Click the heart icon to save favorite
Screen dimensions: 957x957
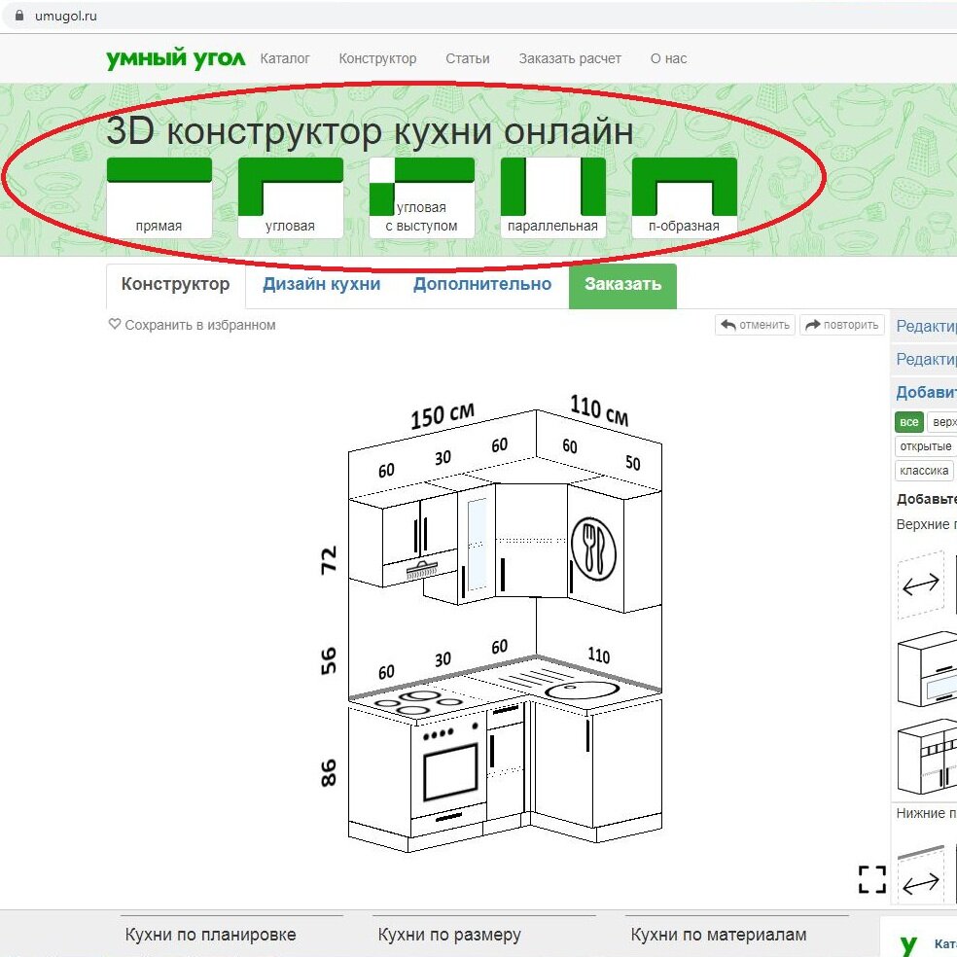pos(114,324)
